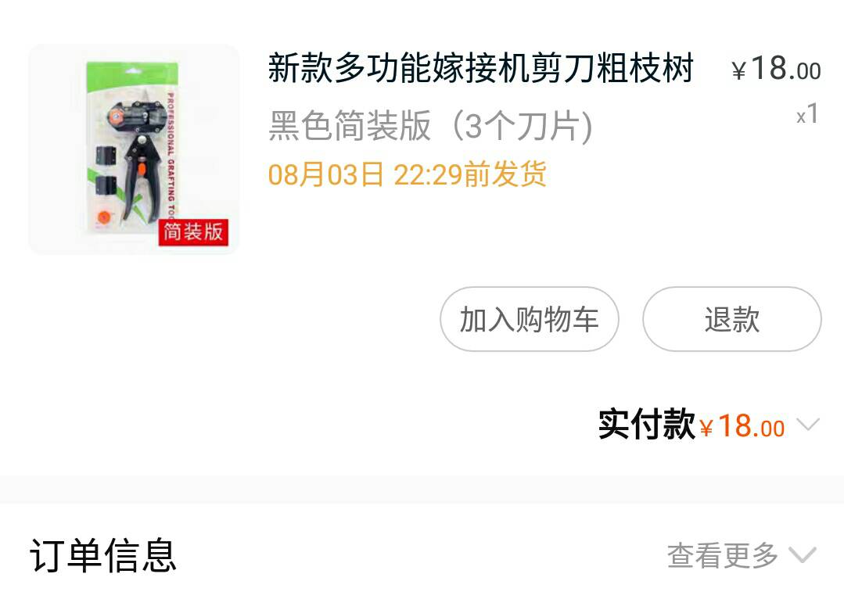
Task: Select the variant text 黑色简装版（3个刀片)
Action: [430, 125]
